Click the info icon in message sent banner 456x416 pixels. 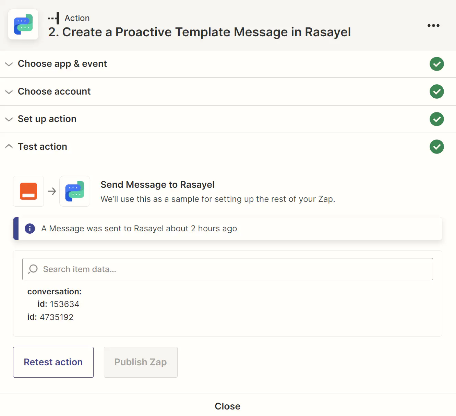click(30, 229)
